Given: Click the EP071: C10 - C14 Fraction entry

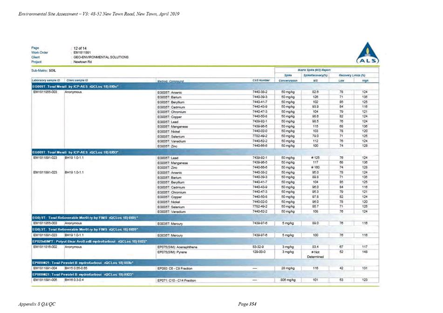Looking at the screenshot, I should coord(177,280).
